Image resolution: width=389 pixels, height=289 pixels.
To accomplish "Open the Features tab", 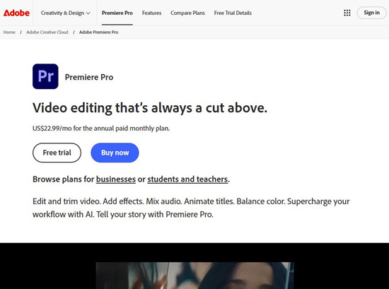I will 151,13.
